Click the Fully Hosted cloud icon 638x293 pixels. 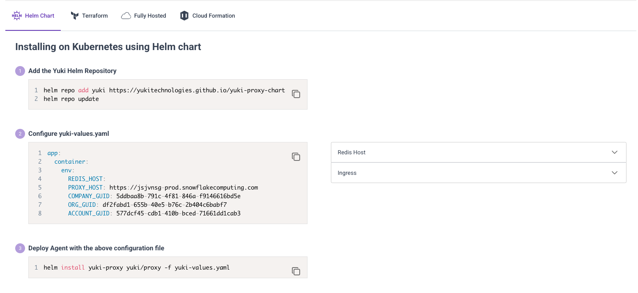pyautogui.click(x=126, y=16)
